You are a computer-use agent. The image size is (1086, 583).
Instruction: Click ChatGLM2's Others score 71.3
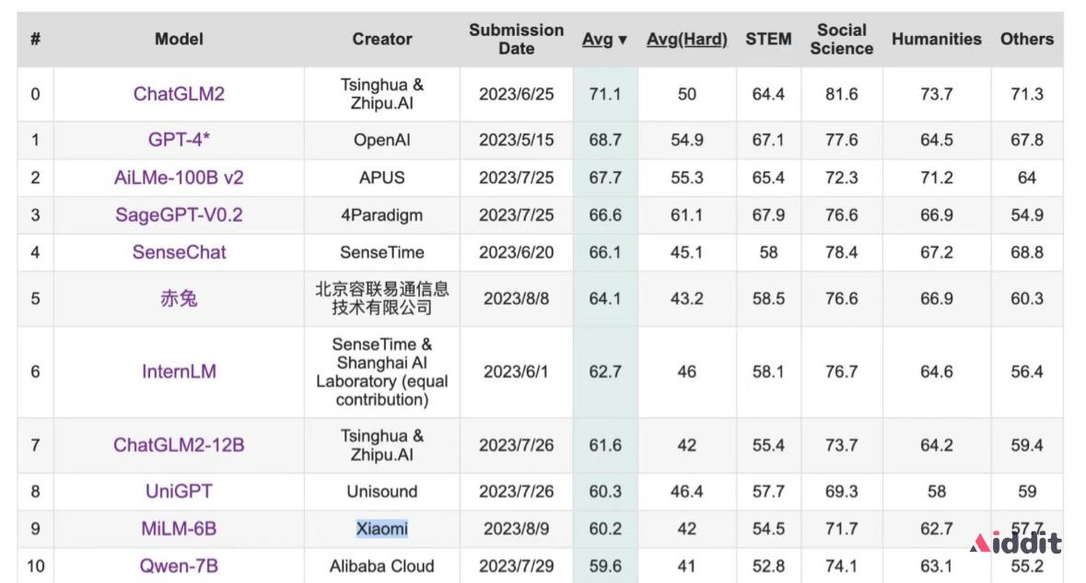(x=1026, y=94)
